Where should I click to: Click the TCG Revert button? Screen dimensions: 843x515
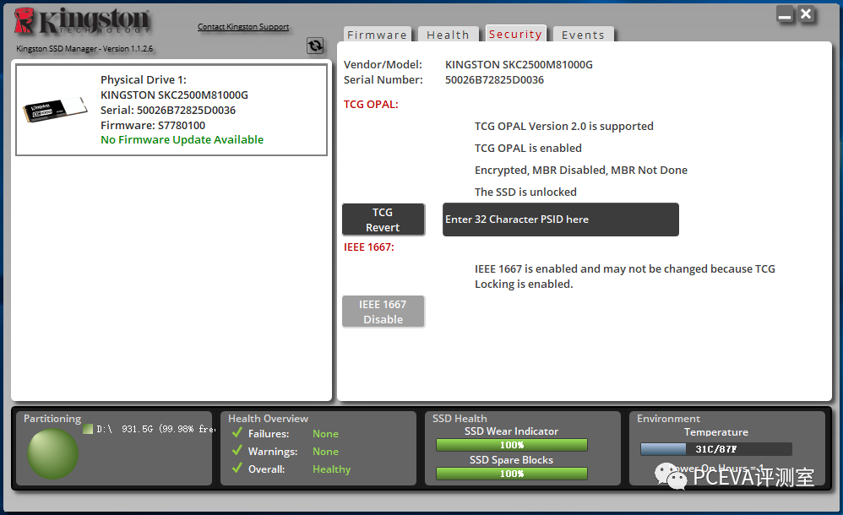[383, 220]
